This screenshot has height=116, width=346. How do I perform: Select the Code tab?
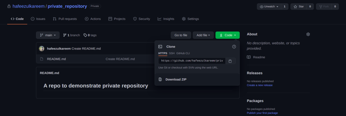tap(17, 19)
